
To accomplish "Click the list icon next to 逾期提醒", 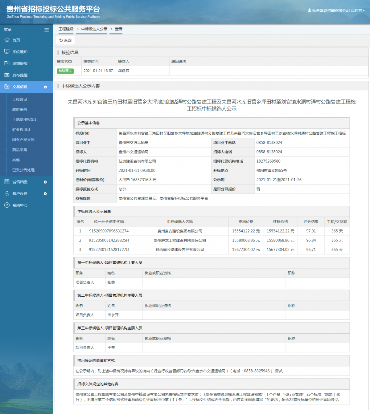I will click(7, 63).
